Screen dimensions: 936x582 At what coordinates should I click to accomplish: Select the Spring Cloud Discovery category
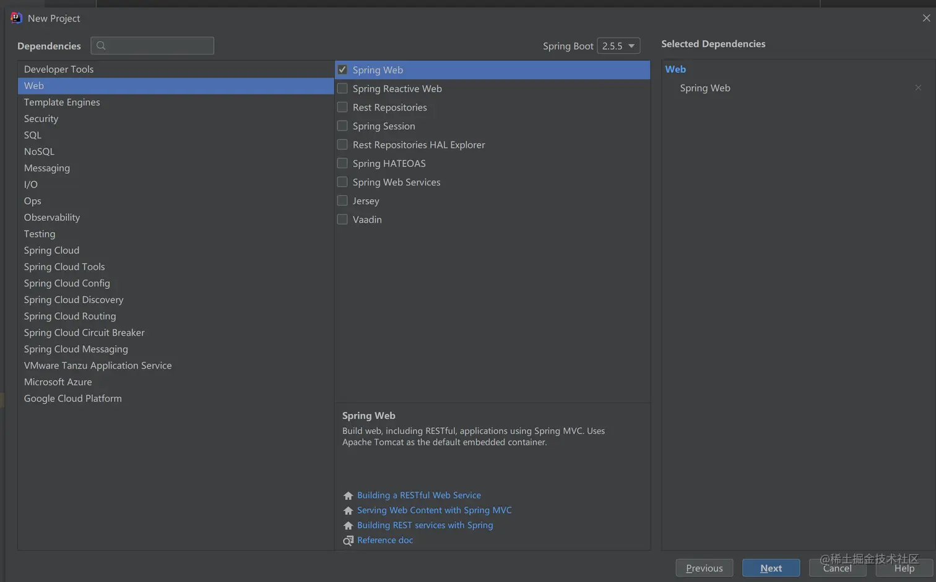point(74,300)
